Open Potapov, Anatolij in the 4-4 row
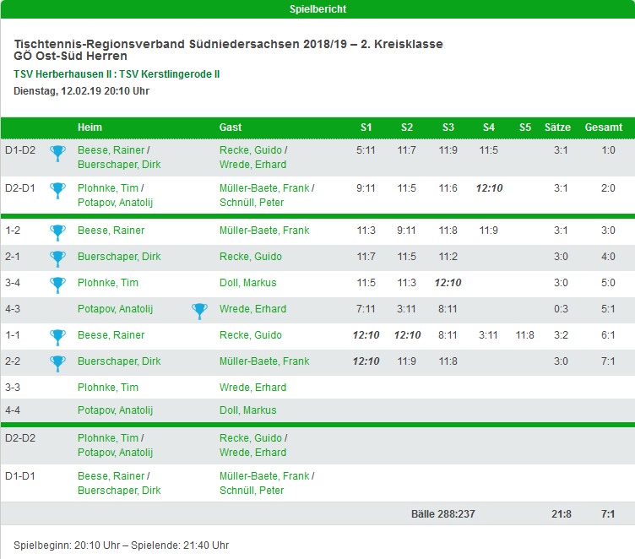Viewport: 635px width, 559px height. point(115,410)
